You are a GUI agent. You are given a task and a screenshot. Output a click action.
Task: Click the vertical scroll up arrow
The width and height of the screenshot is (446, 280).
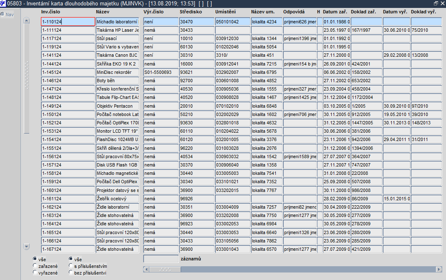click(x=26, y=20)
